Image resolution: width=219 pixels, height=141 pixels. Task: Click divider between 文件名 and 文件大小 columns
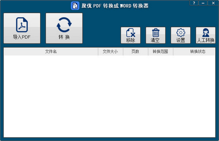click(x=98, y=52)
